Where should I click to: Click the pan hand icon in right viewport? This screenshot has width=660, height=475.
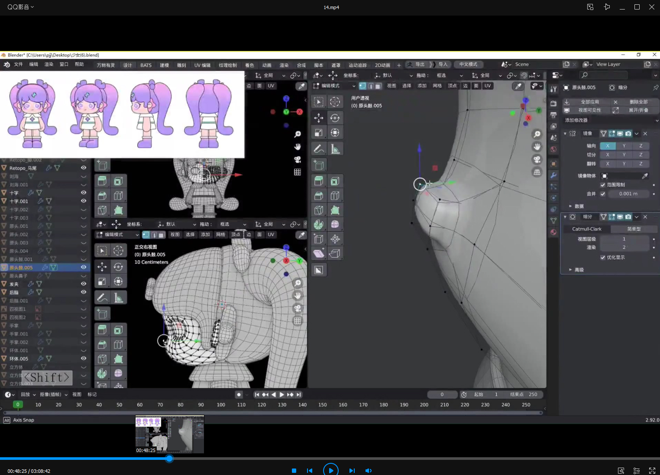[x=537, y=147]
